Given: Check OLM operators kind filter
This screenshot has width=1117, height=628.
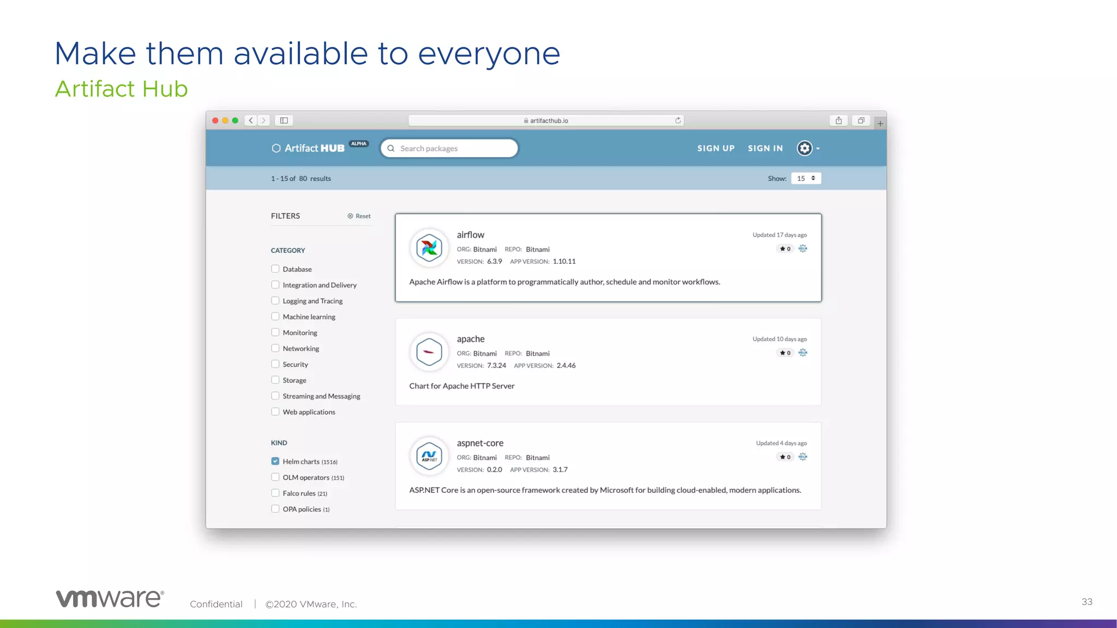Looking at the screenshot, I should tap(275, 477).
